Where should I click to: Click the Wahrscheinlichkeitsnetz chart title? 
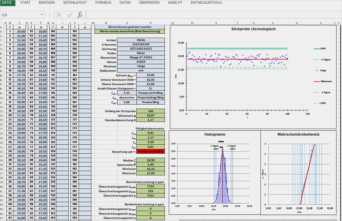coord(298,134)
